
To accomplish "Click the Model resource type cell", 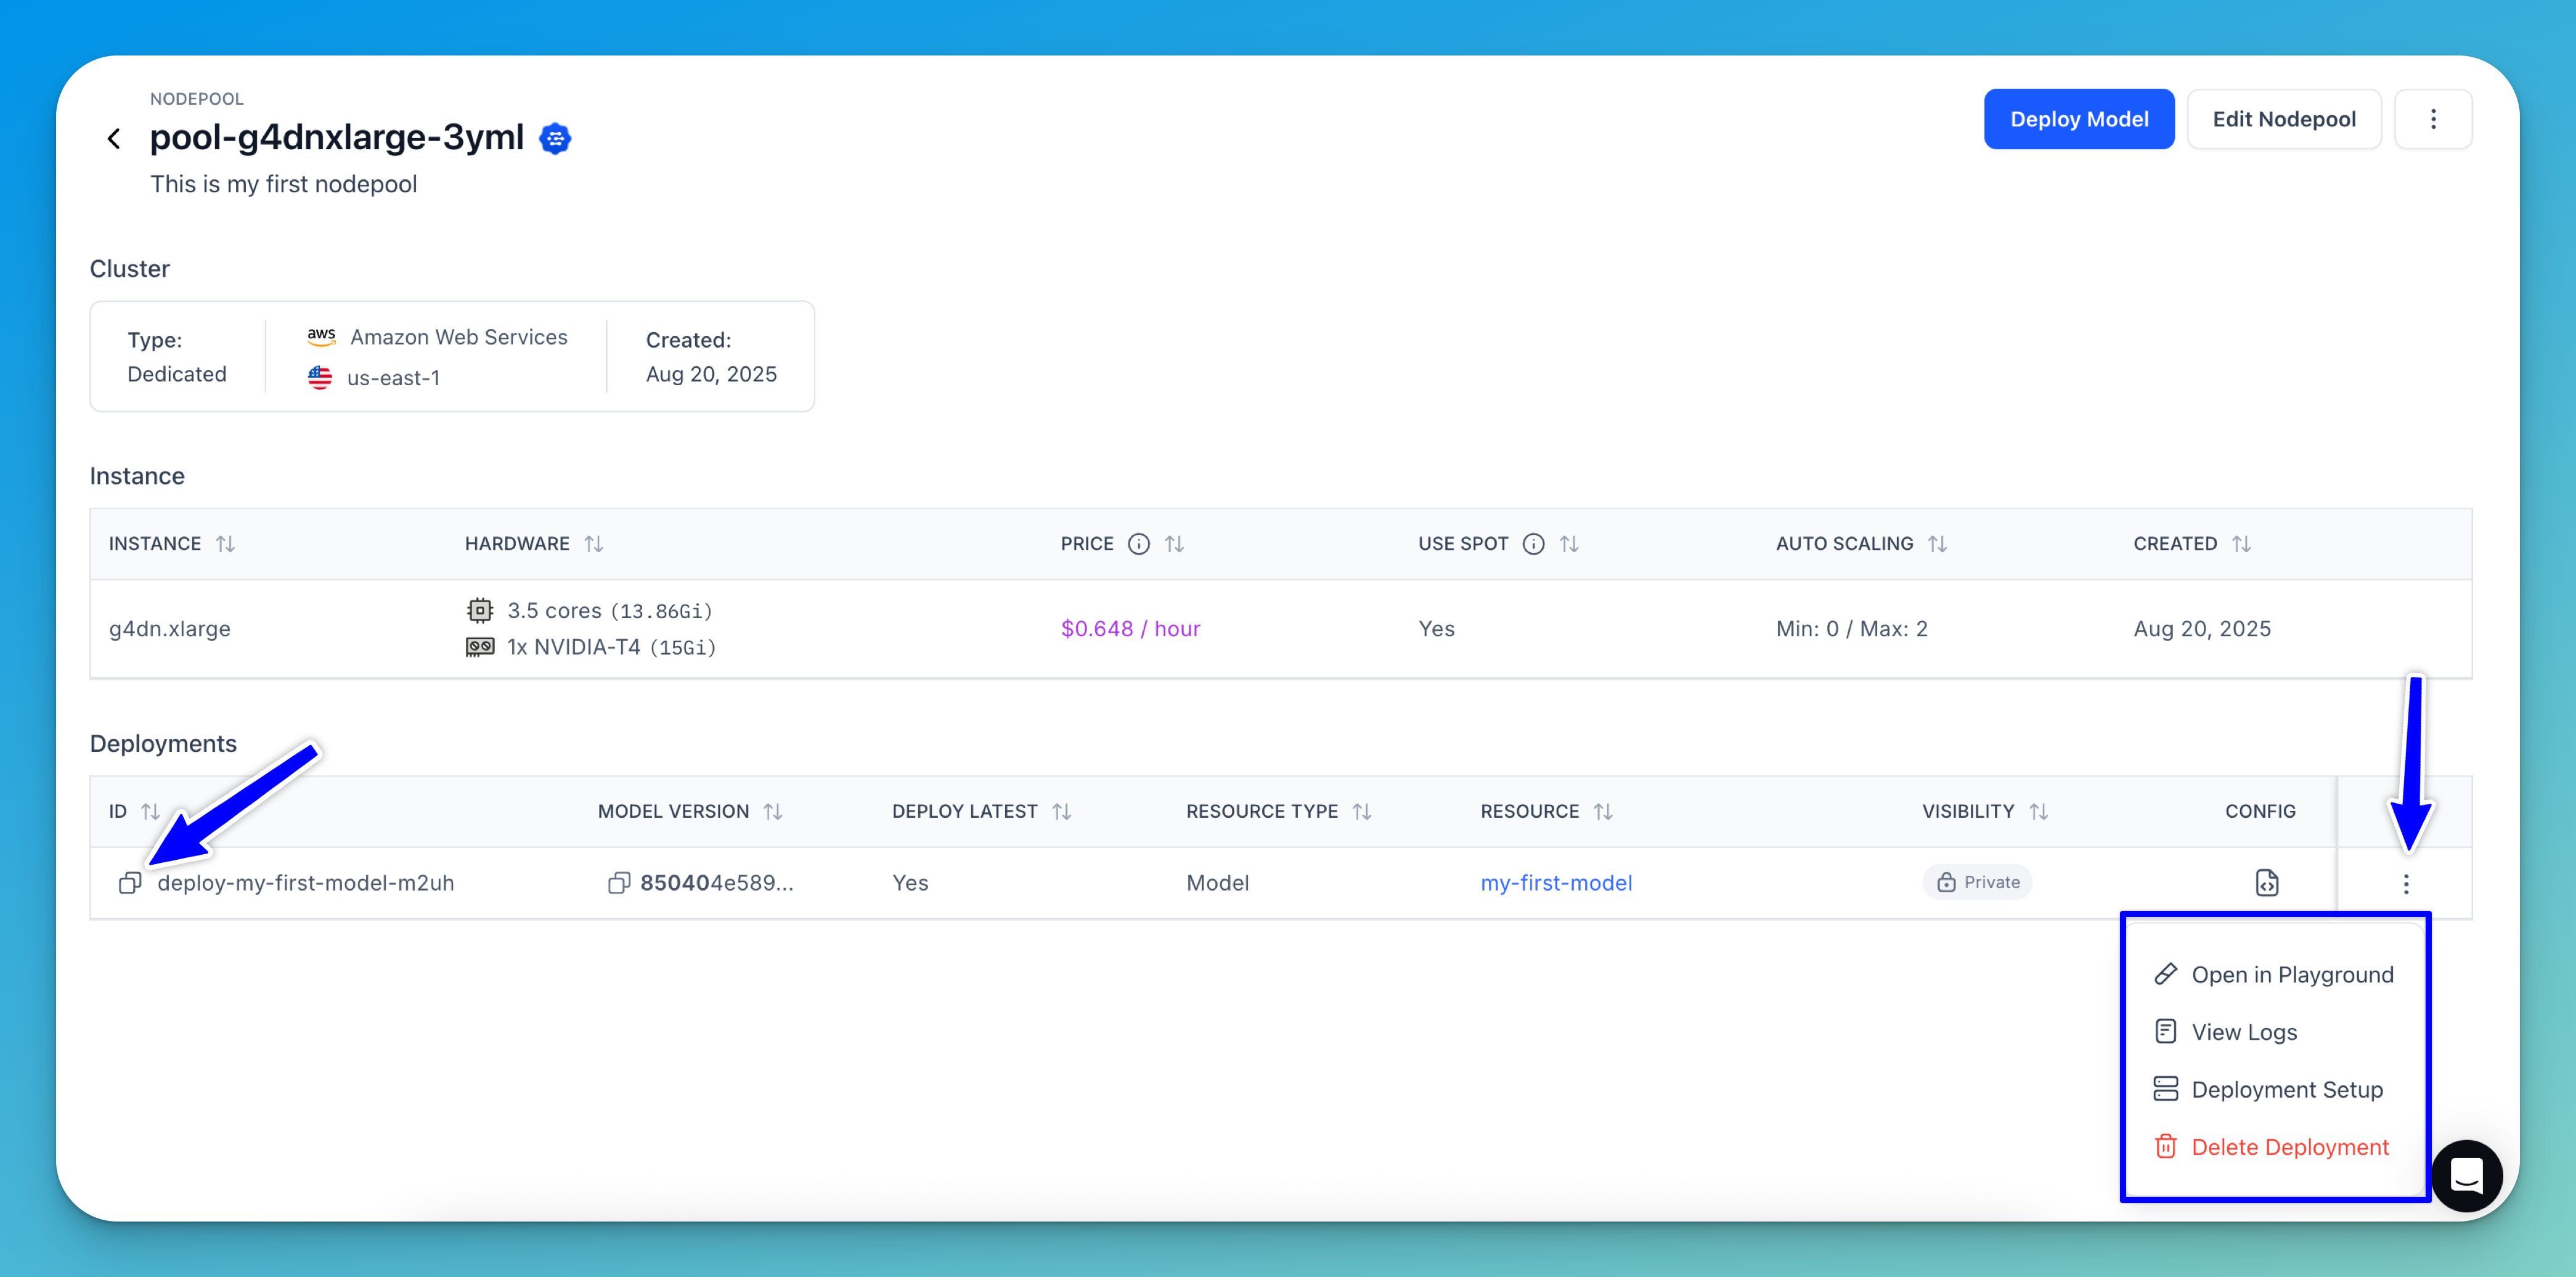I will coord(1218,883).
